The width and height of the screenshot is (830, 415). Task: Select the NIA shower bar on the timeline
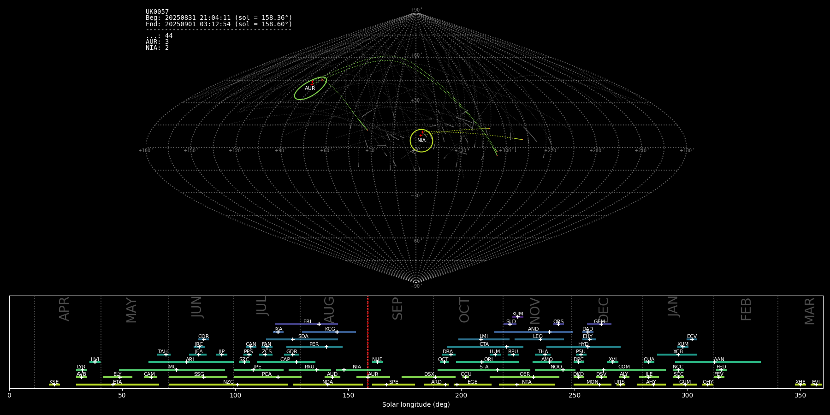coord(358,370)
